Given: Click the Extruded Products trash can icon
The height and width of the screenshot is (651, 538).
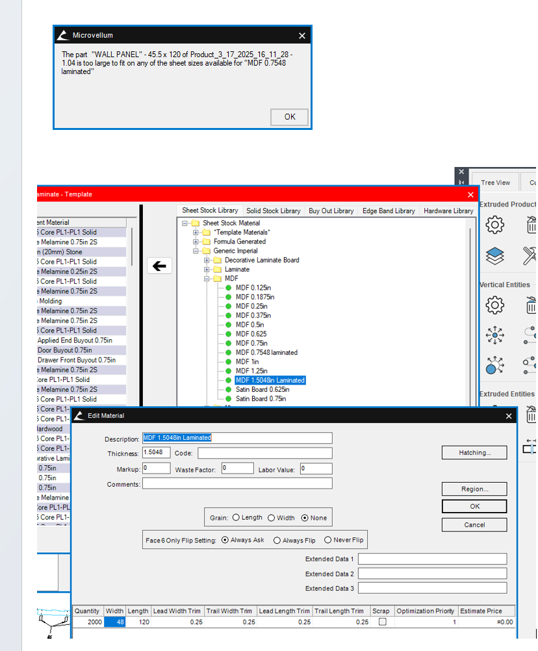Looking at the screenshot, I should tap(532, 225).
